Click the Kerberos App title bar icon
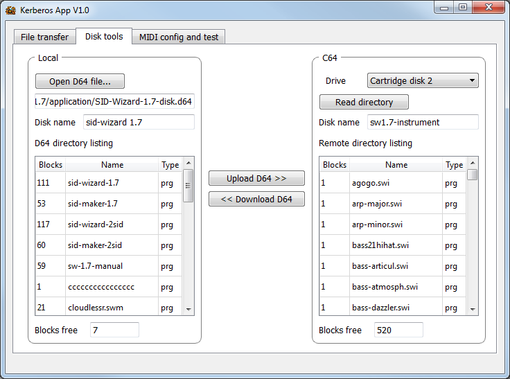This screenshot has height=379, width=510. 10,10
